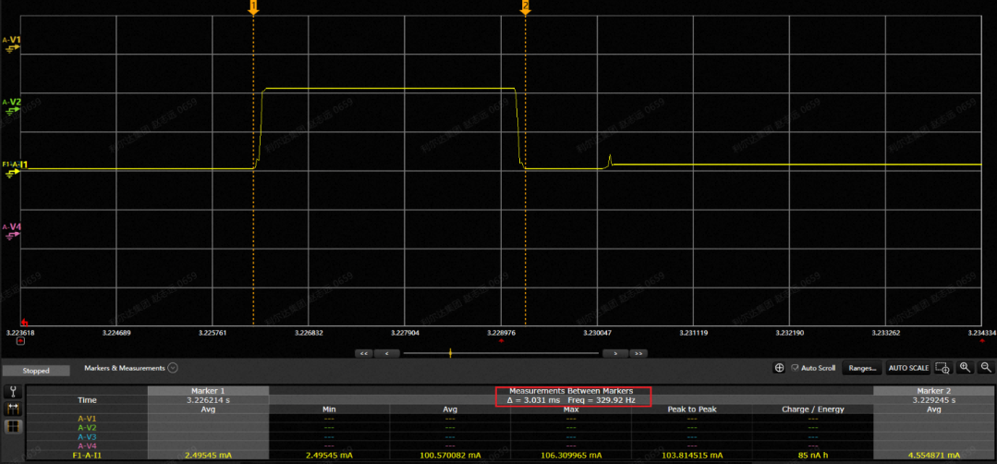Image resolution: width=997 pixels, height=464 pixels.
Task: Select the zoom-to-region selection tool
Action: [942, 368]
